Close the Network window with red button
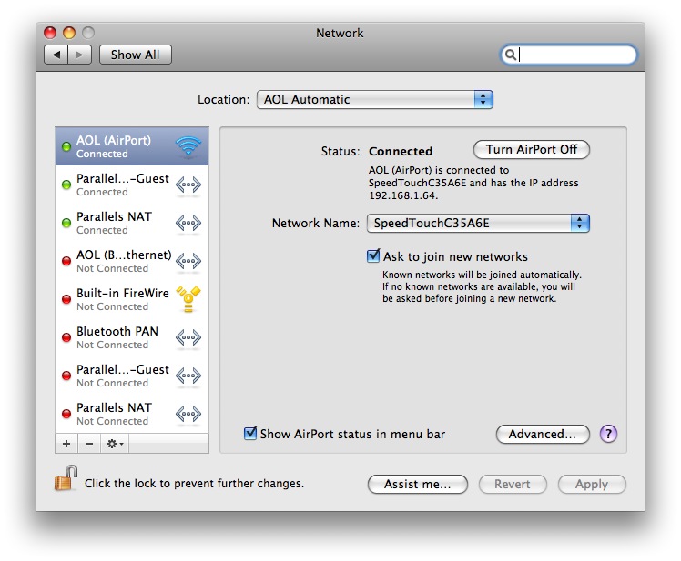Screen dimensions: 681x561 50,33
